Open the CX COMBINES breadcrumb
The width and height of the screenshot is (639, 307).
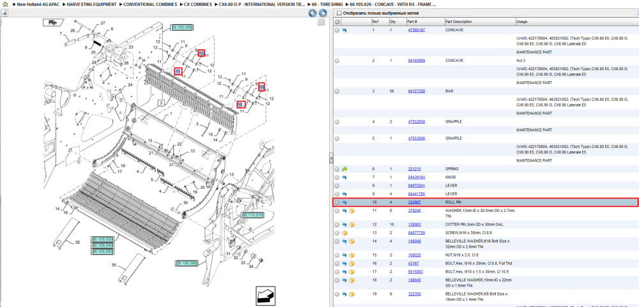click(x=198, y=4)
